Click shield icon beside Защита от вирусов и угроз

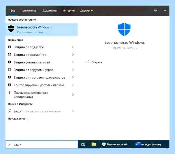pyautogui.click(x=10, y=70)
